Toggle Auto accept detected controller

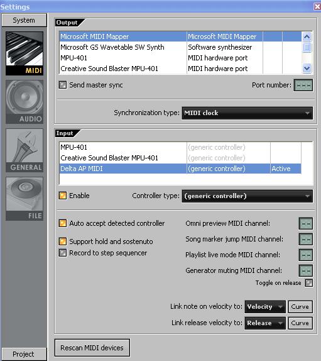click(63, 223)
